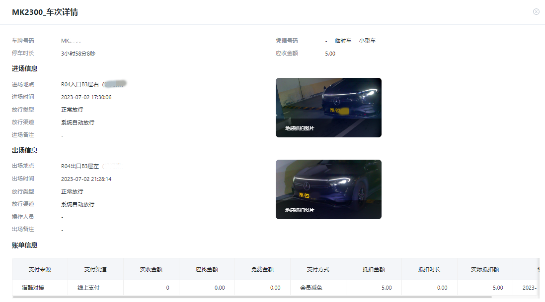This screenshot has width=545, height=302.
Task: Close the MK2300 车次详情 dialog
Action: [536, 11]
